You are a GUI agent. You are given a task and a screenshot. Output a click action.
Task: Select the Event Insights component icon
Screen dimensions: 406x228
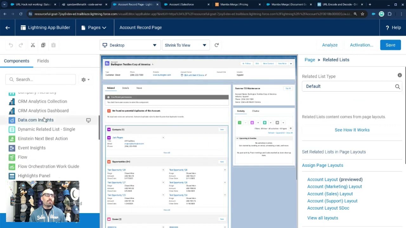click(12, 148)
